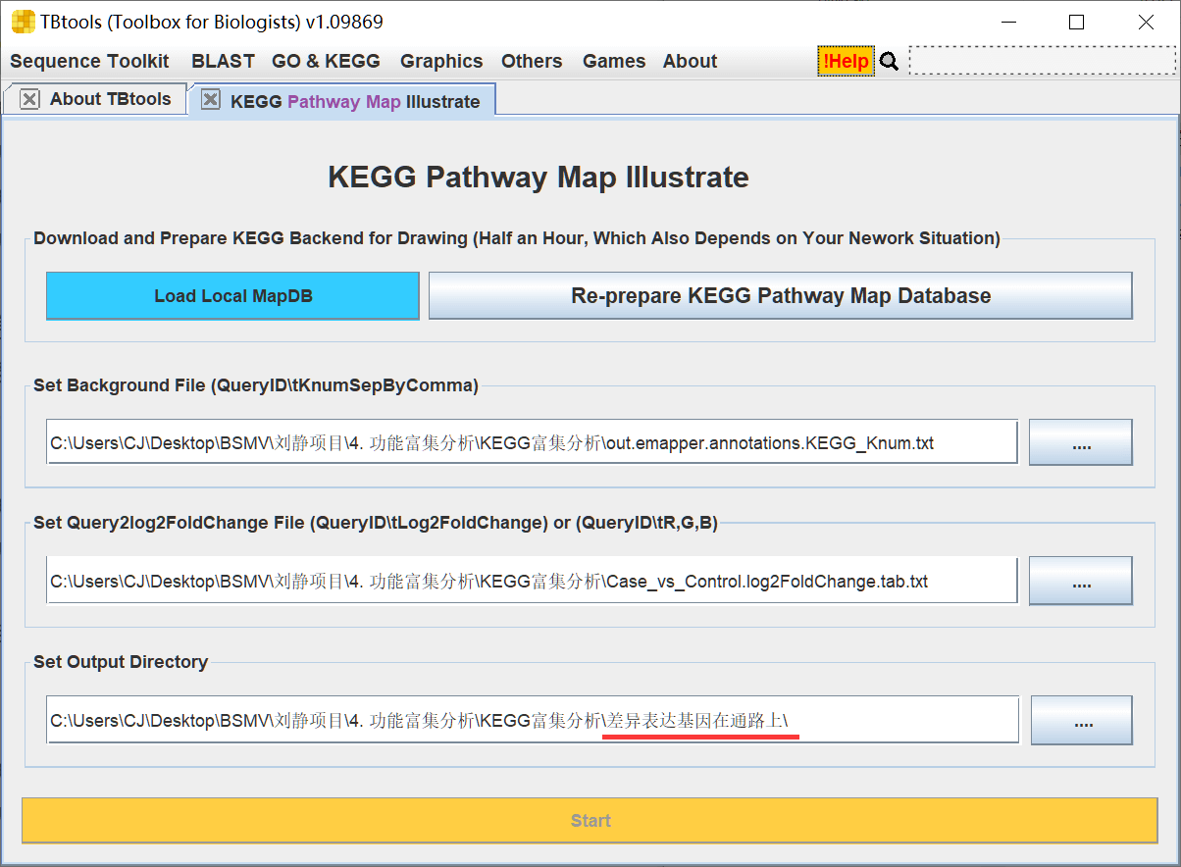The height and width of the screenshot is (867, 1181).
Task: Open the About menu
Action: tap(690, 61)
